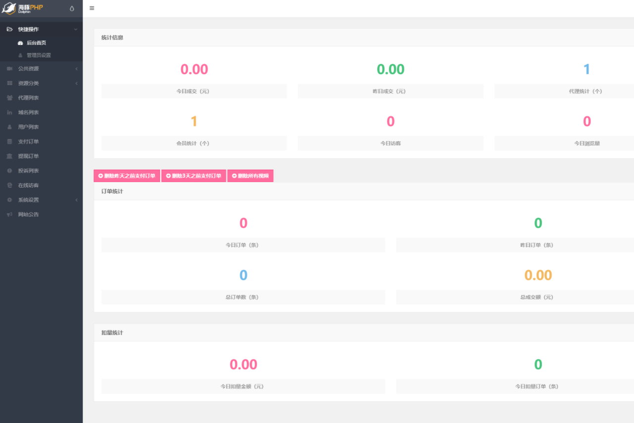Click the 今日访客 label

(x=390, y=143)
